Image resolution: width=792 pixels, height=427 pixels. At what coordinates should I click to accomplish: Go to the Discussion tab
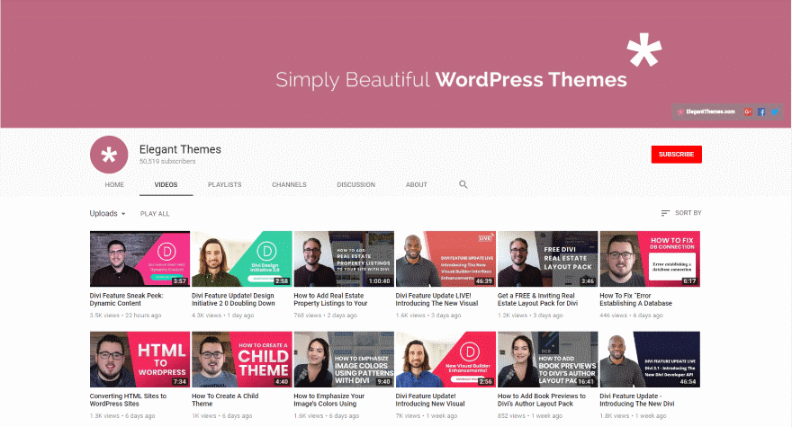click(355, 184)
